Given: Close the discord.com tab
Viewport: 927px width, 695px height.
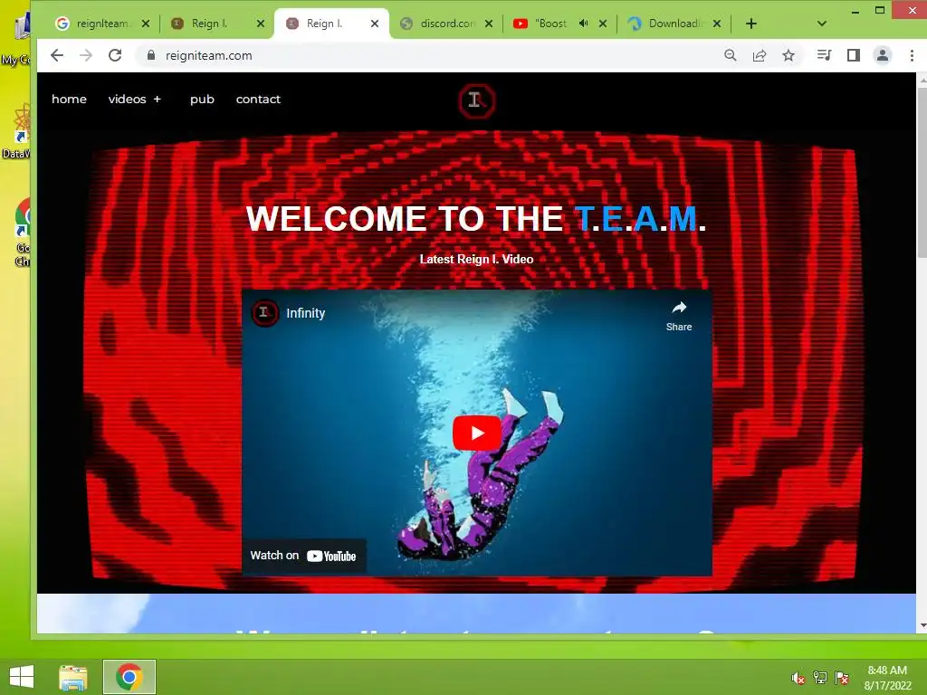Looking at the screenshot, I should 489,24.
